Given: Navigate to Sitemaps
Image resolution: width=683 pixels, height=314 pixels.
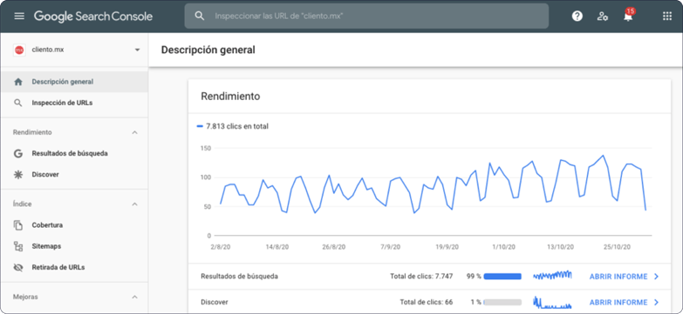Looking at the screenshot, I should [74, 246].
